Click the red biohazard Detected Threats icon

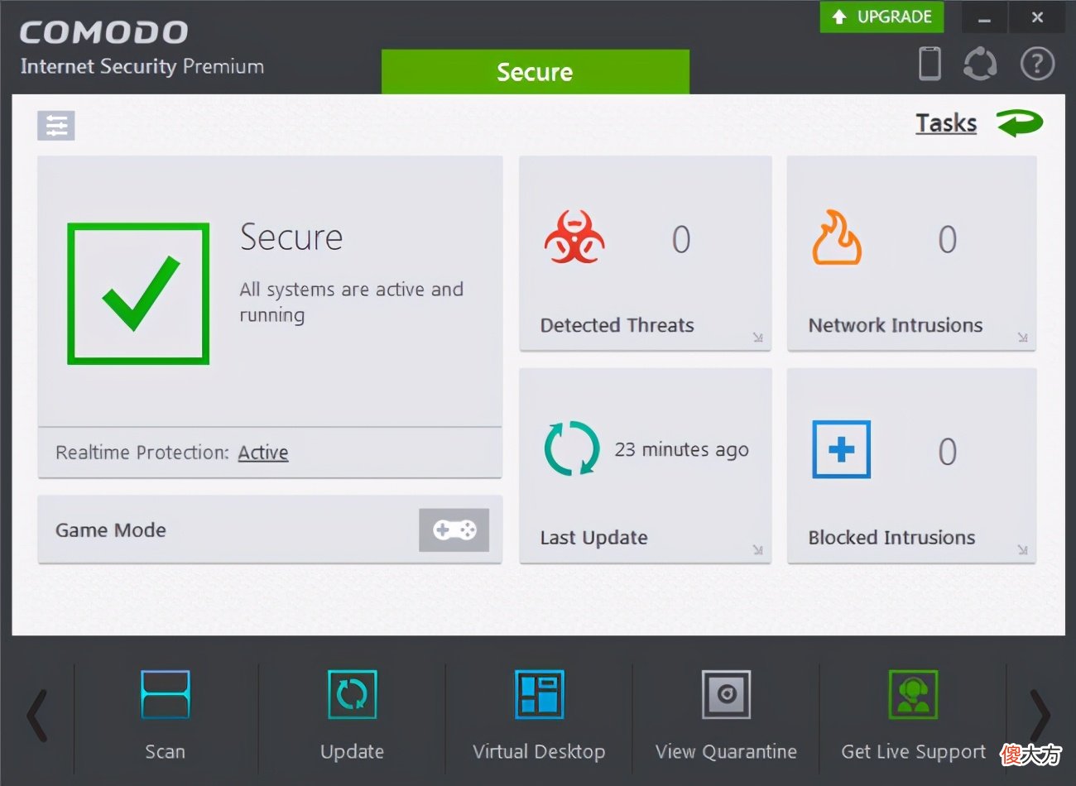pyautogui.click(x=574, y=237)
